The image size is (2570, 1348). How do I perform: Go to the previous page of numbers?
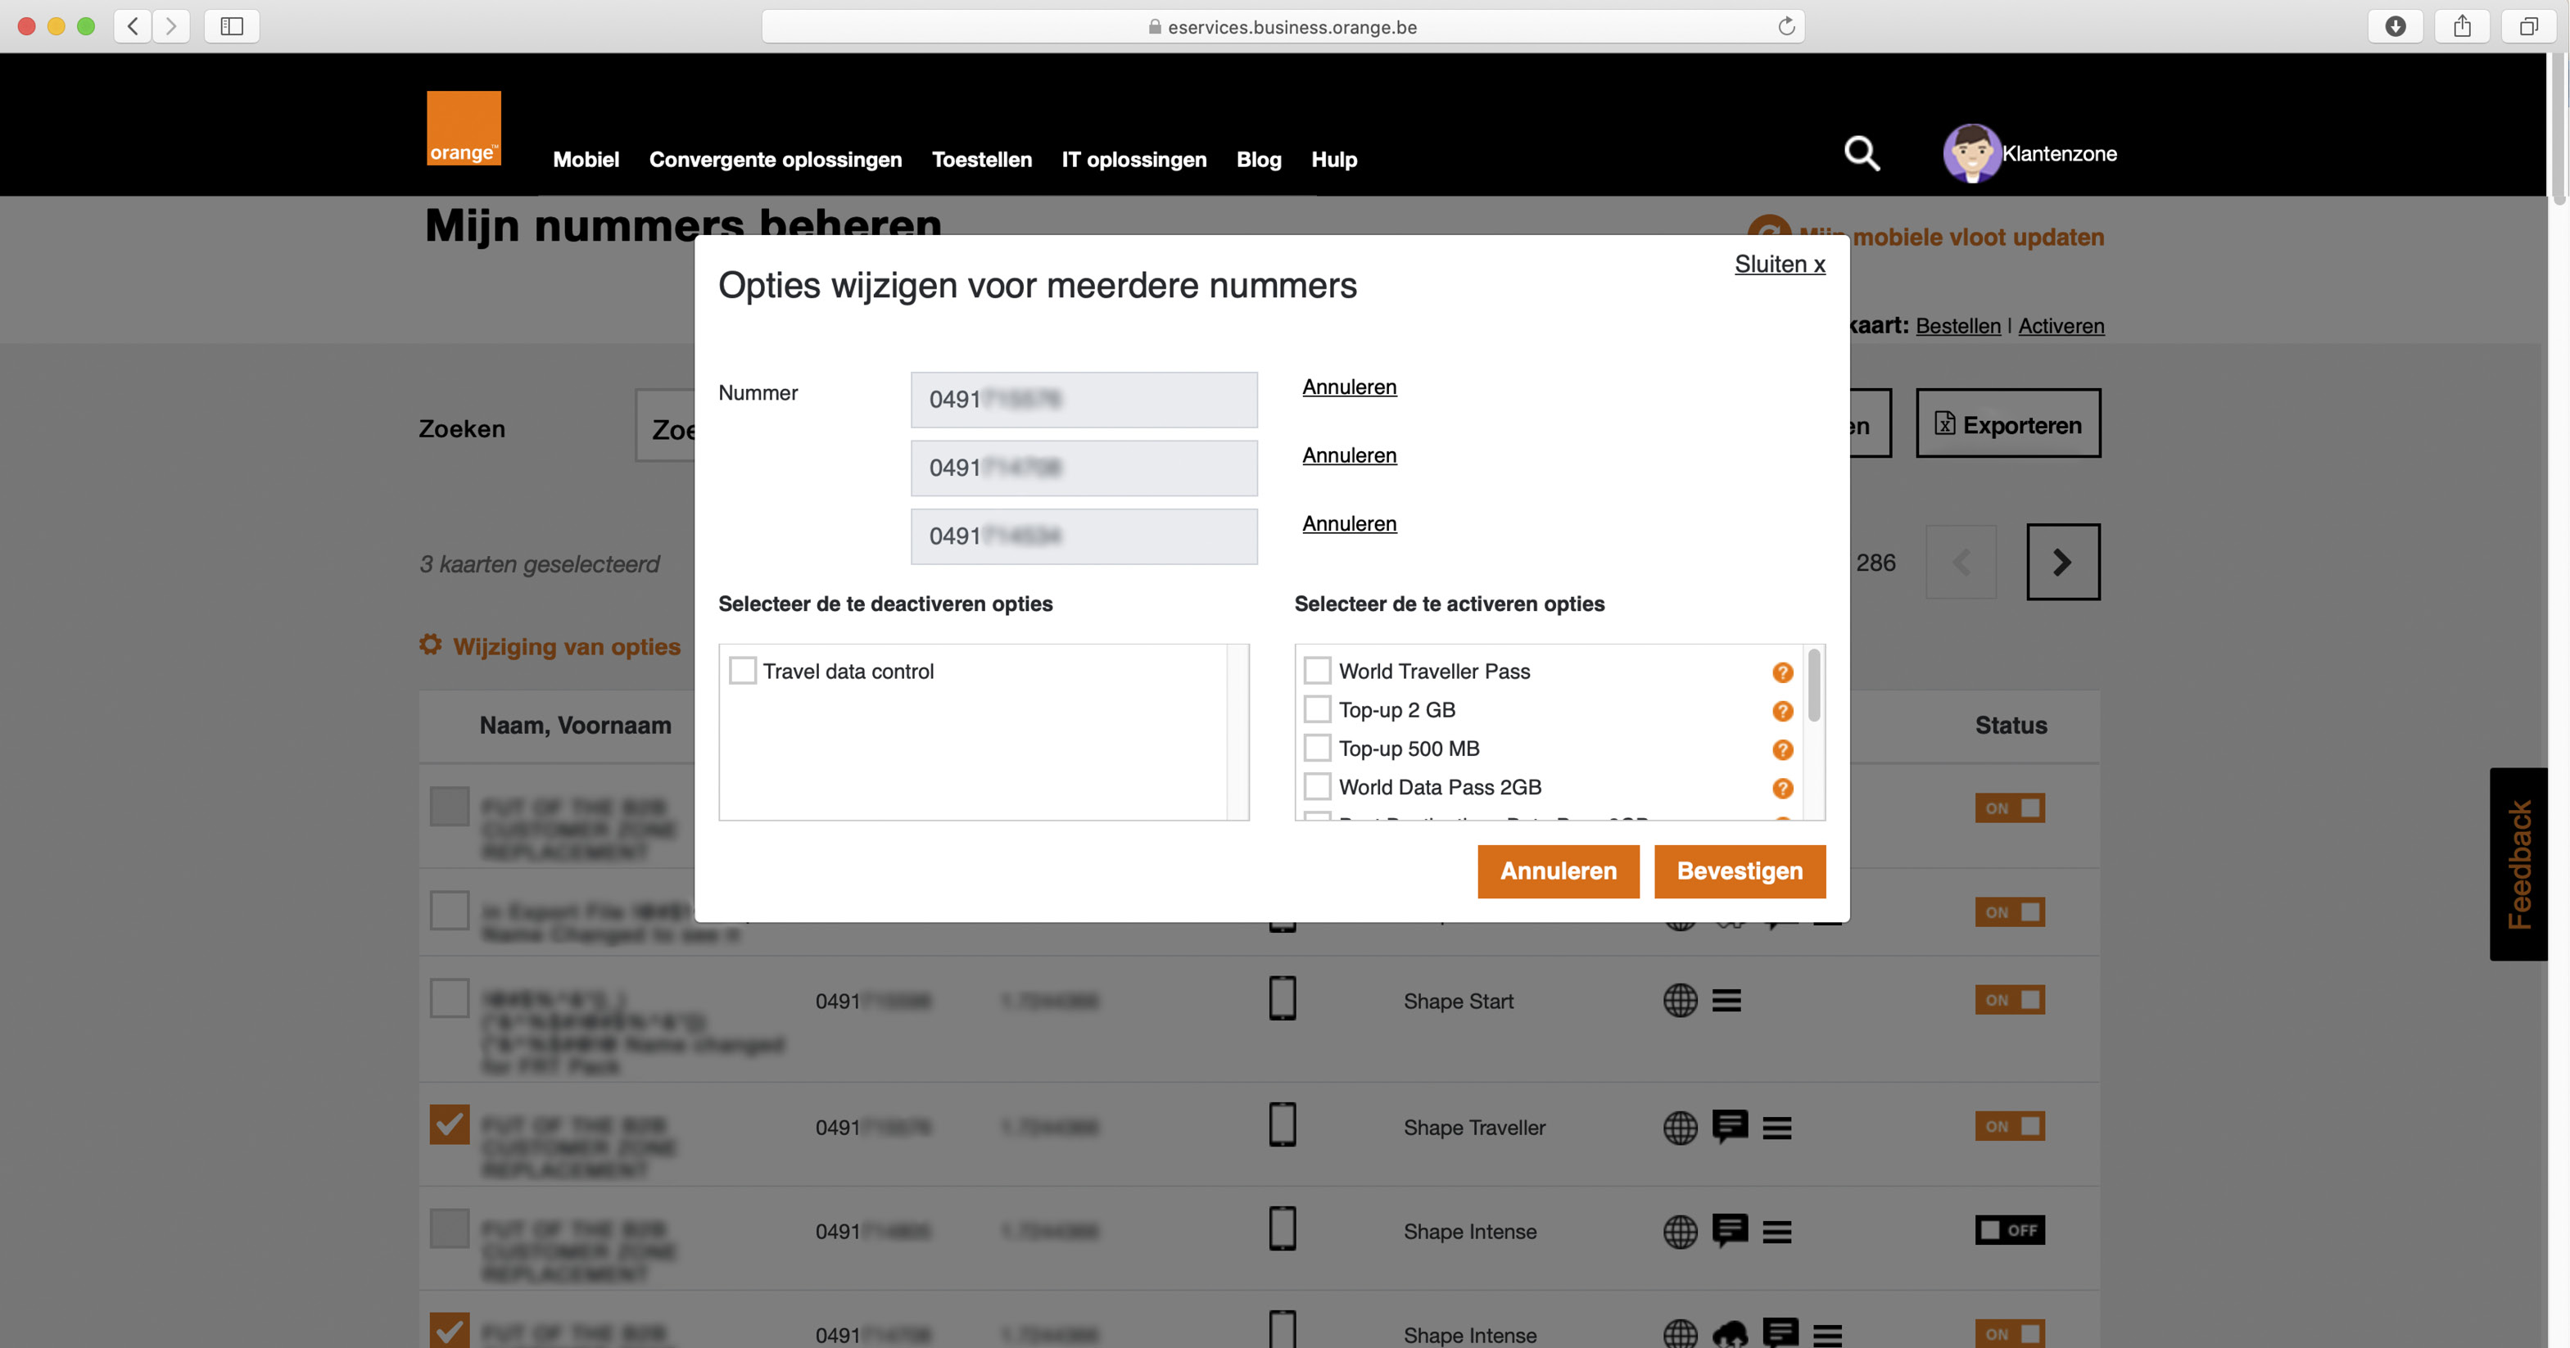click(1961, 562)
